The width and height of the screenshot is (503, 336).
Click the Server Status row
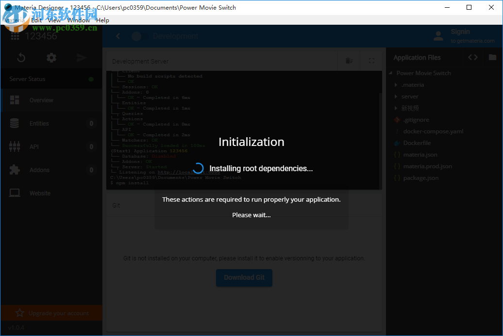pos(51,79)
